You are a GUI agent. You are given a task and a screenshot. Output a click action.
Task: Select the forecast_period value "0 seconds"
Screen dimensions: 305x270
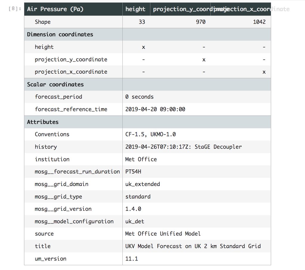coord(139,97)
